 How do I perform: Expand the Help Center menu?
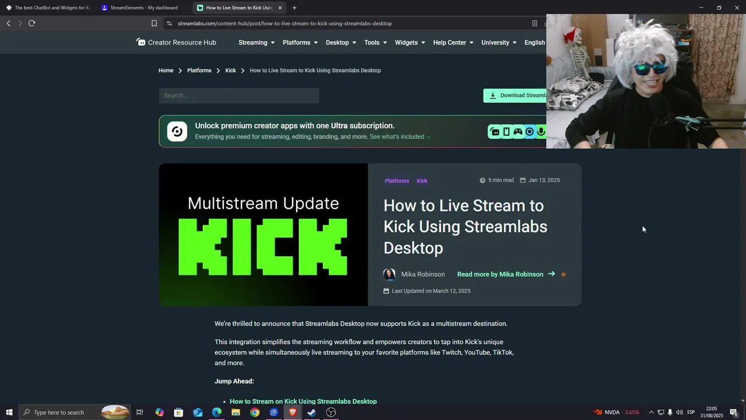point(453,43)
